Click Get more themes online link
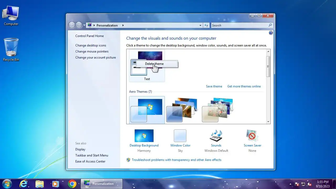This screenshot has height=189, width=336. coord(244,86)
